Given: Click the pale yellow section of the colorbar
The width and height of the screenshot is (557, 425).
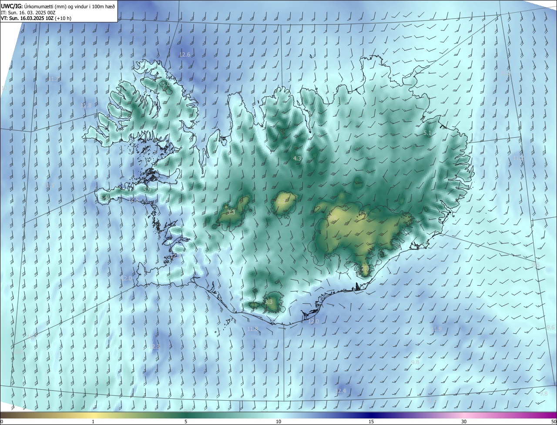Looking at the screenshot, I should click(94, 415).
